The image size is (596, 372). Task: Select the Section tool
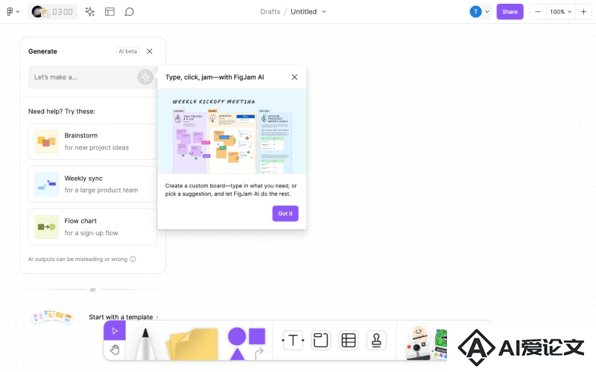coord(320,340)
